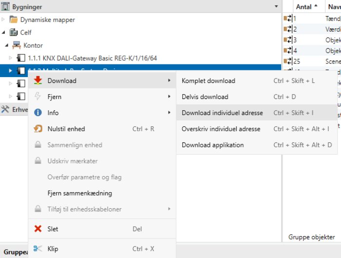Click the red Download arrow icon
Viewport: 341px width, 258px height.
(x=38, y=81)
